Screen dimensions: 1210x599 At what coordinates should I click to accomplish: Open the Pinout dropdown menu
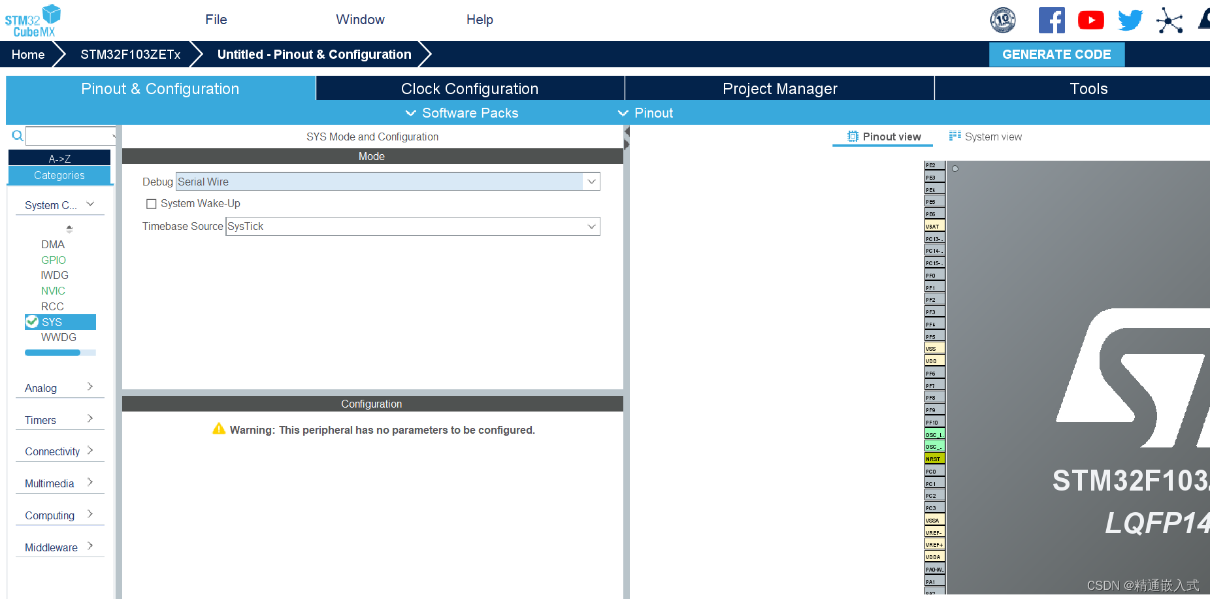coord(646,113)
